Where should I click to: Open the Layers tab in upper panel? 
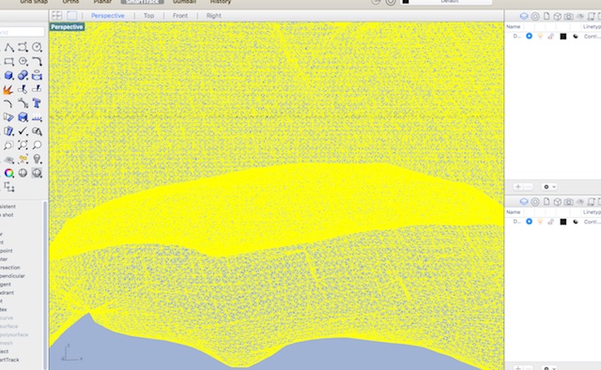click(x=524, y=16)
